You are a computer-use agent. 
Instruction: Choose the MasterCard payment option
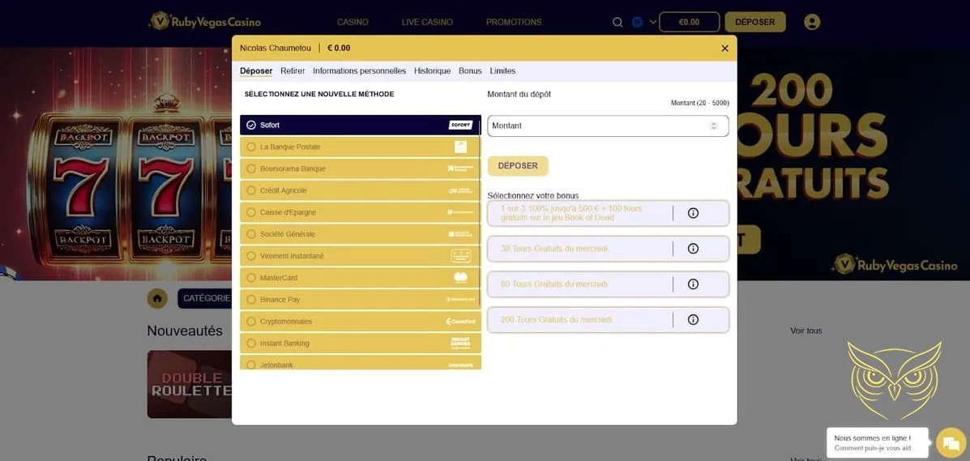coord(360,278)
